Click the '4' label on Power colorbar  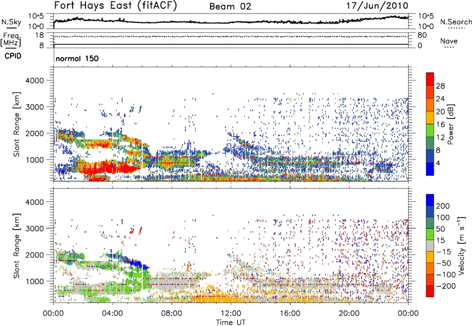438,163
